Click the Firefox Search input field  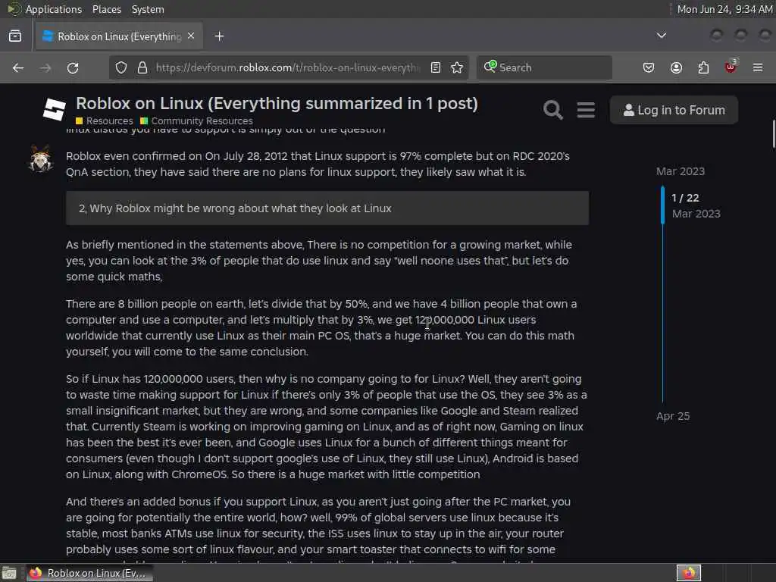click(544, 67)
